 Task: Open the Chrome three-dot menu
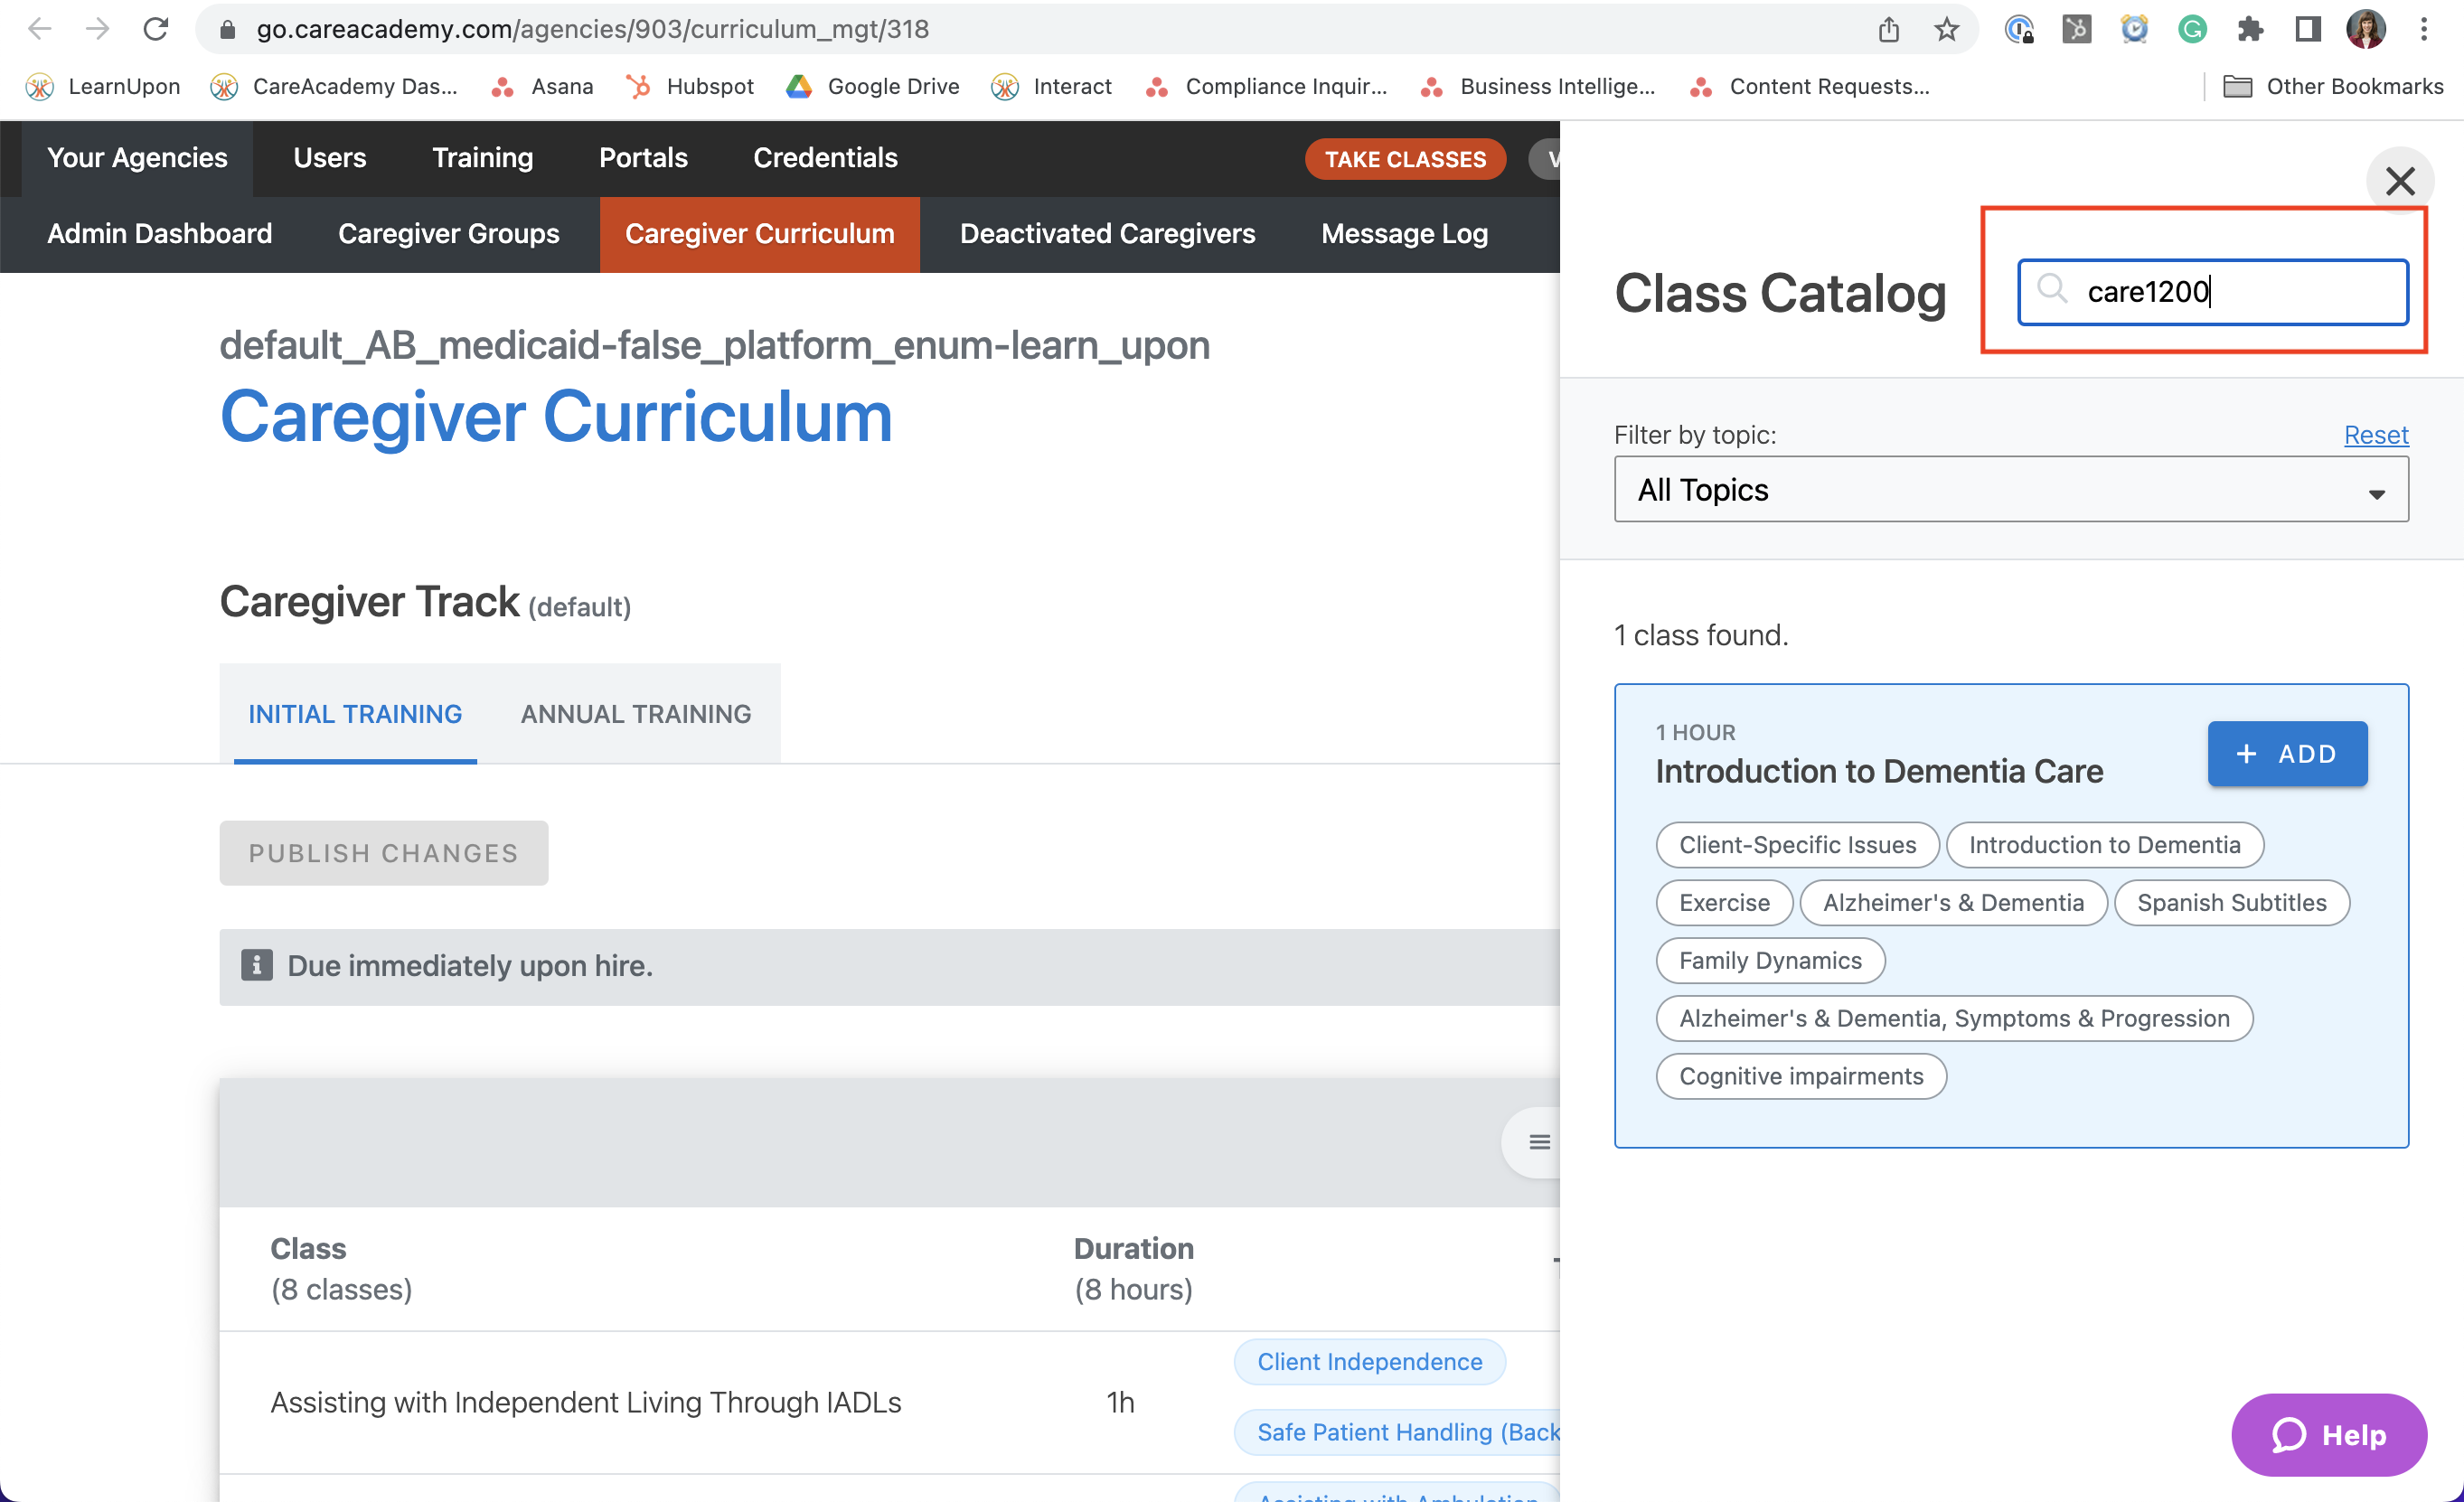[2423, 29]
